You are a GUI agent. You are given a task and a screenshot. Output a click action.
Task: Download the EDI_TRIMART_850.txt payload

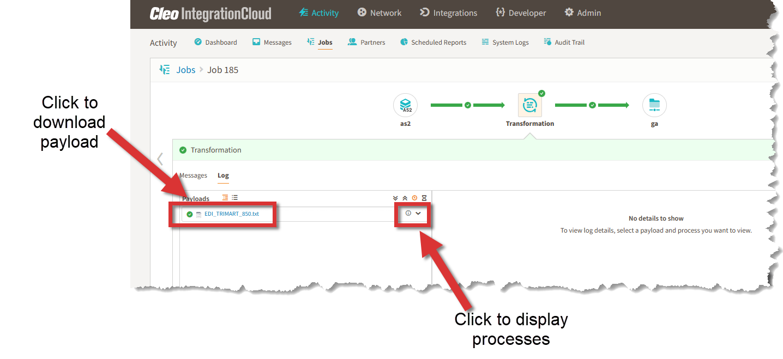click(232, 214)
